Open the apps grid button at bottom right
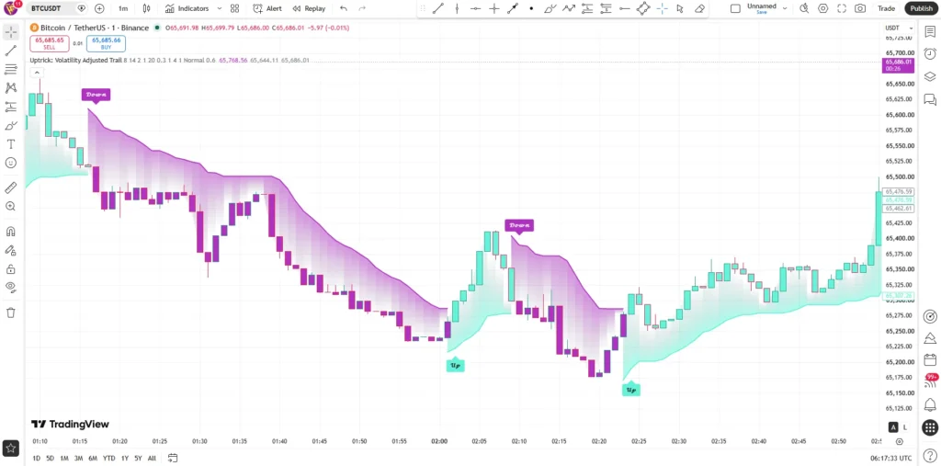The height and width of the screenshot is (466, 941). click(x=930, y=427)
